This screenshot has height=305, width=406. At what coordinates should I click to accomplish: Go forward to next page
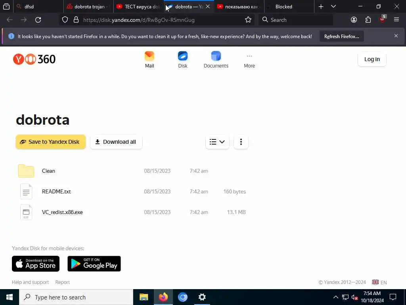(x=24, y=20)
